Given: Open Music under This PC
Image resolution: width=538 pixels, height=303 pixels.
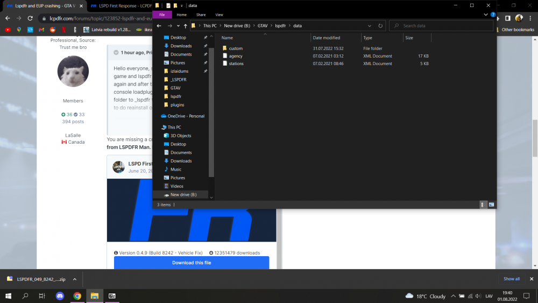Looking at the screenshot, I should pos(176,169).
